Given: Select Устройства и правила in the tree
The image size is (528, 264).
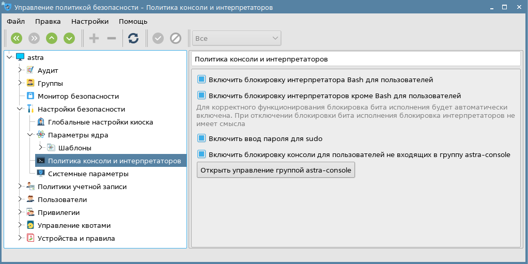Looking at the screenshot, I should (x=76, y=238).
